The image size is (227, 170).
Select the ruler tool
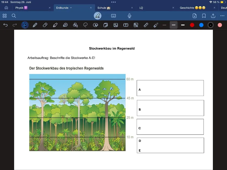pyautogui.click(x=146, y=25)
